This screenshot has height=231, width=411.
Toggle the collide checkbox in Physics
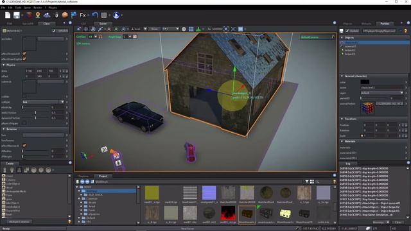pos(24,97)
